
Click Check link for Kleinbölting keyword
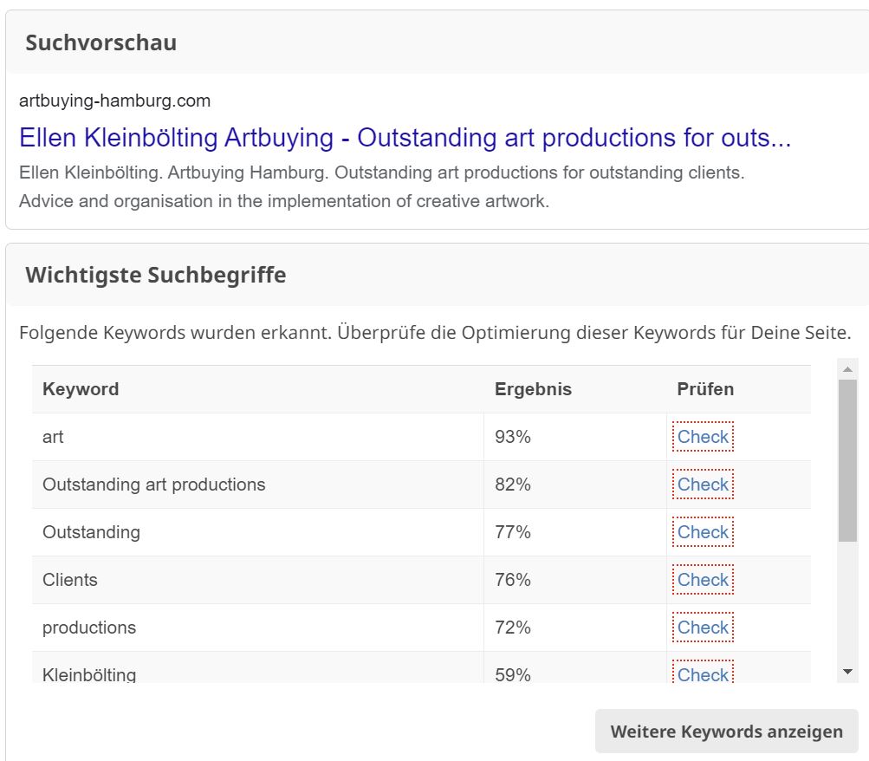pyautogui.click(x=703, y=673)
